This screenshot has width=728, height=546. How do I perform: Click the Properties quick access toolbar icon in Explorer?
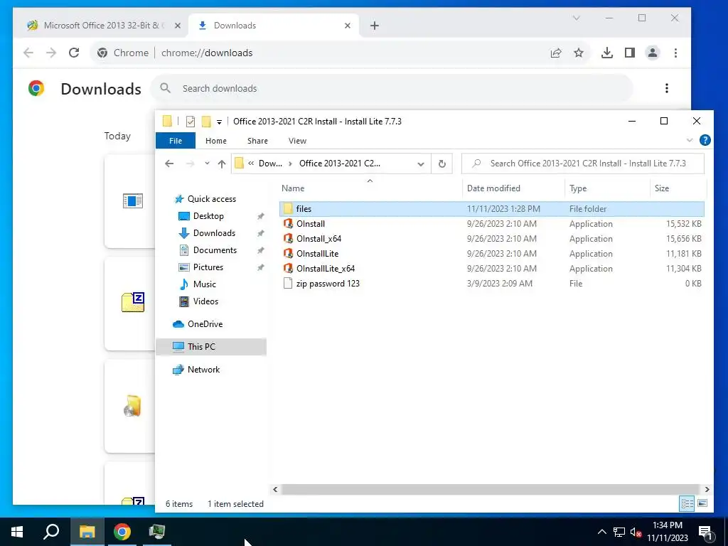(x=191, y=122)
